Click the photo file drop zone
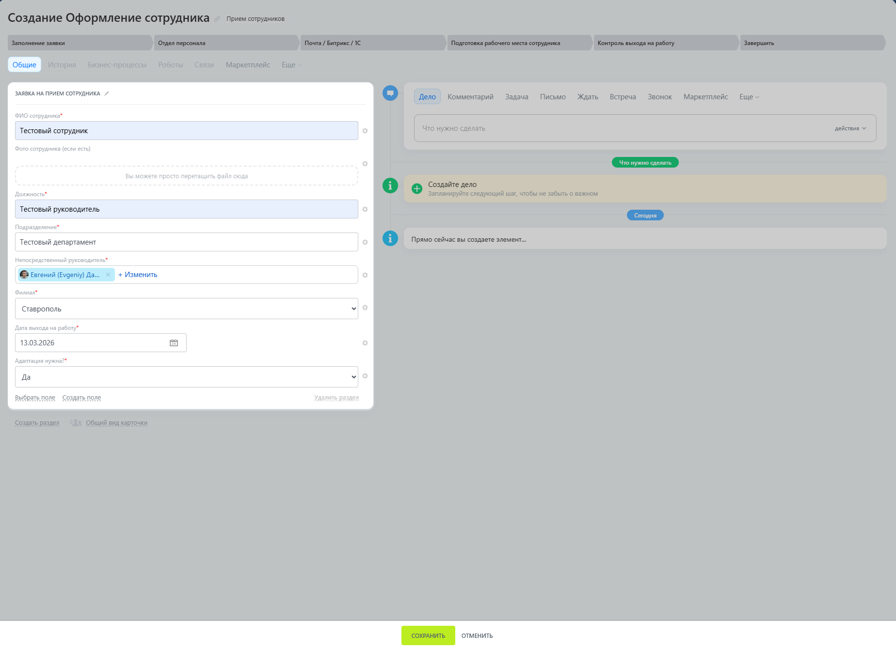Screen dimensions: 896x650 [x=187, y=176]
